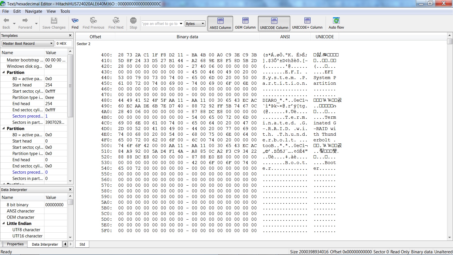
Task: Close the Data Interpreter panel
Action: (x=70, y=190)
